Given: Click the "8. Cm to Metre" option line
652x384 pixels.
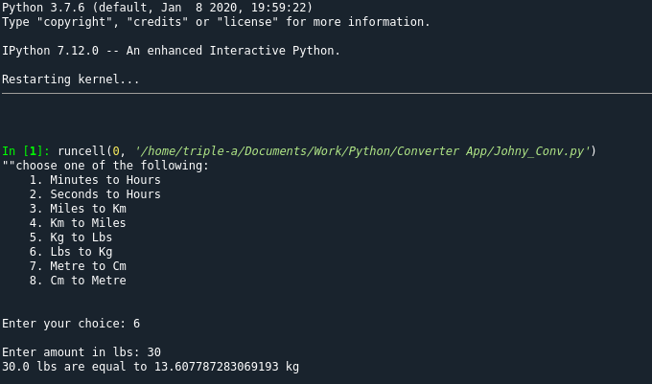Looking at the screenshot, I should coord(78,281).
